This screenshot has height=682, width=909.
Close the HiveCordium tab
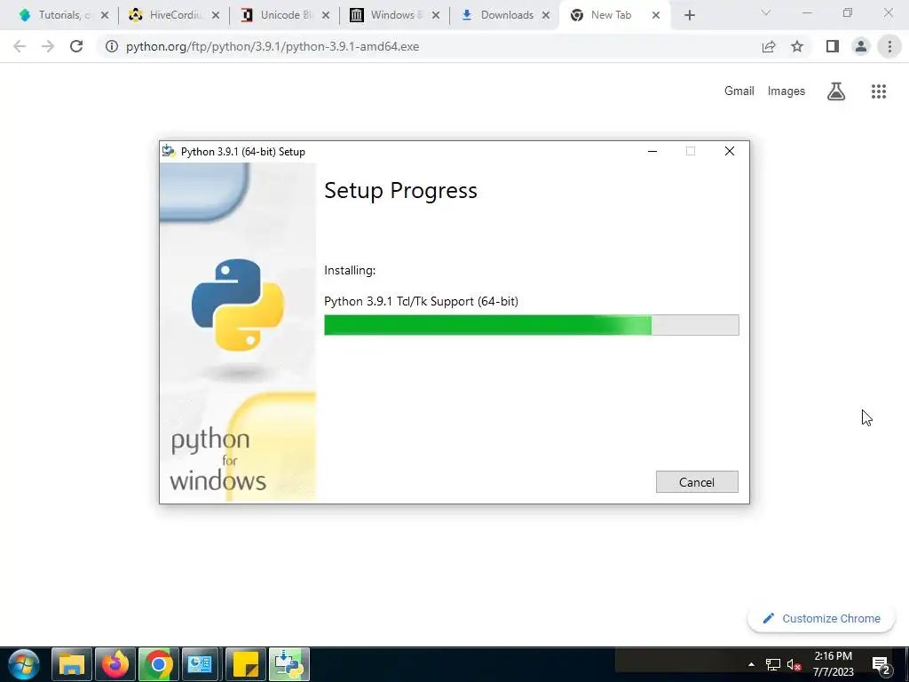point(215,16)
